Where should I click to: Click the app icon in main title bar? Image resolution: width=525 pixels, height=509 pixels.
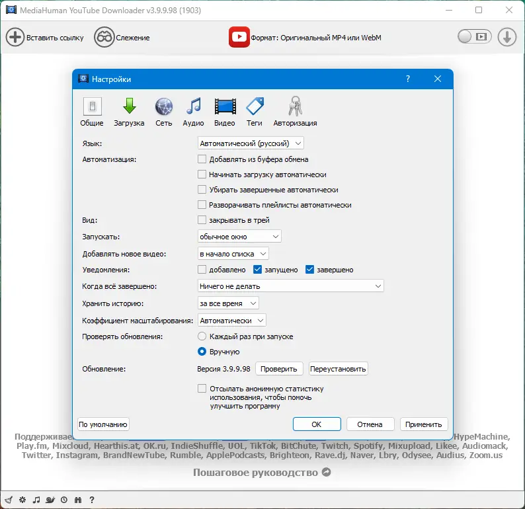click(x=11, y=10)
